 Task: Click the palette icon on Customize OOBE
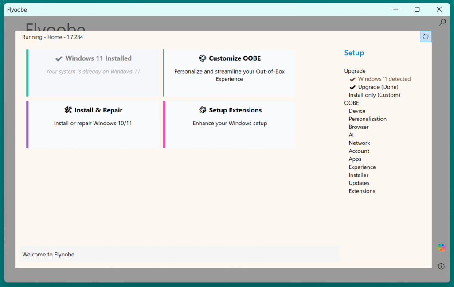[x=203, y=58]
